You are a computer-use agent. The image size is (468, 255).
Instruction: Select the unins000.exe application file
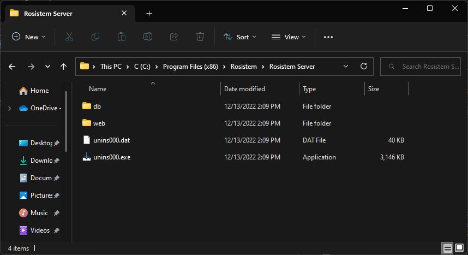tap(111, 157)
